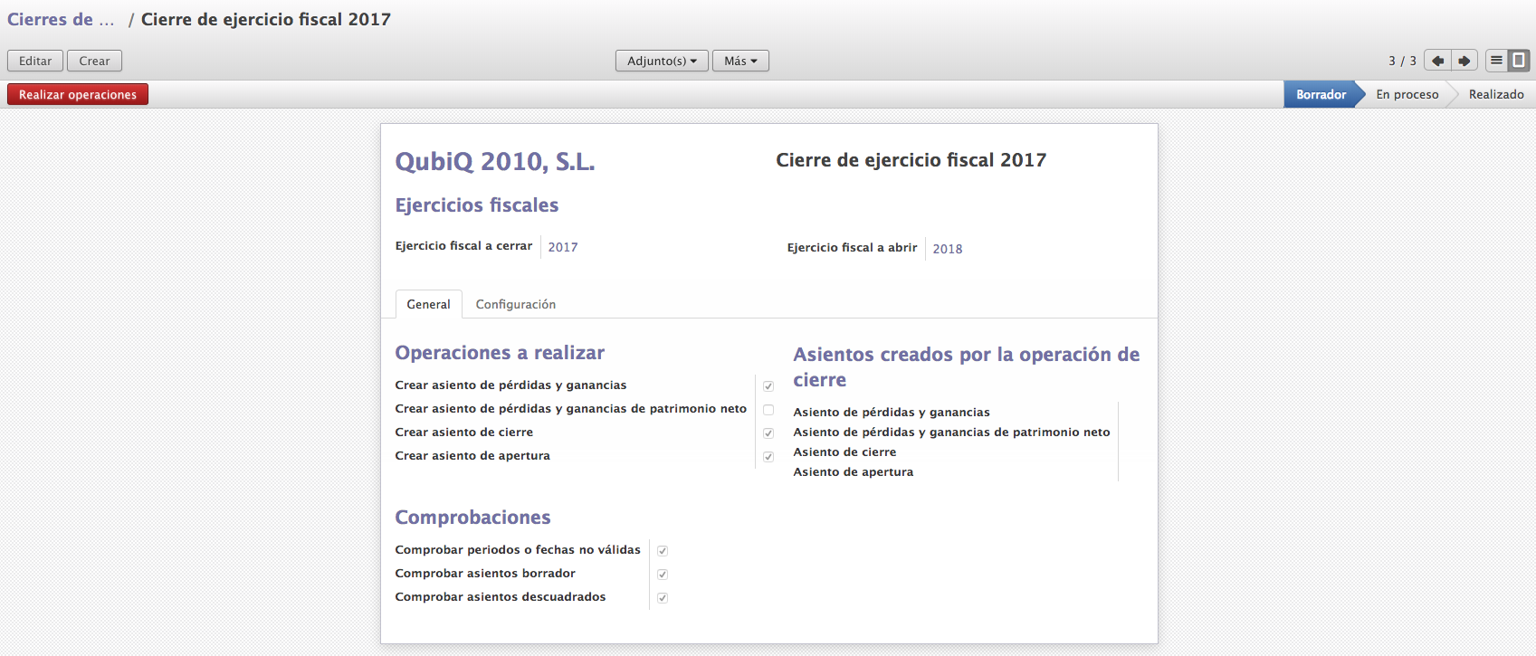Open the 'Cierres de ...' breadcrumb link
The image size is (1536, 656).
coord(61,20)
